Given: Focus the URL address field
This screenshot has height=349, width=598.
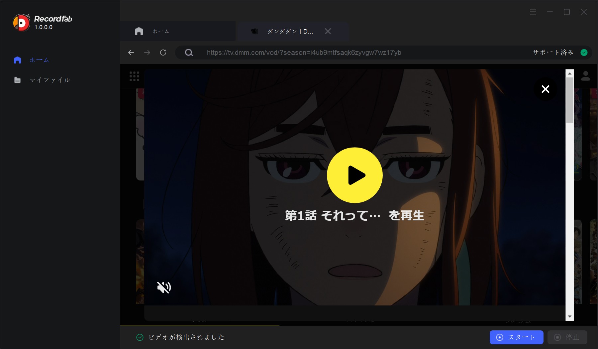Looking at the screenshot, I should pos(304,53).
